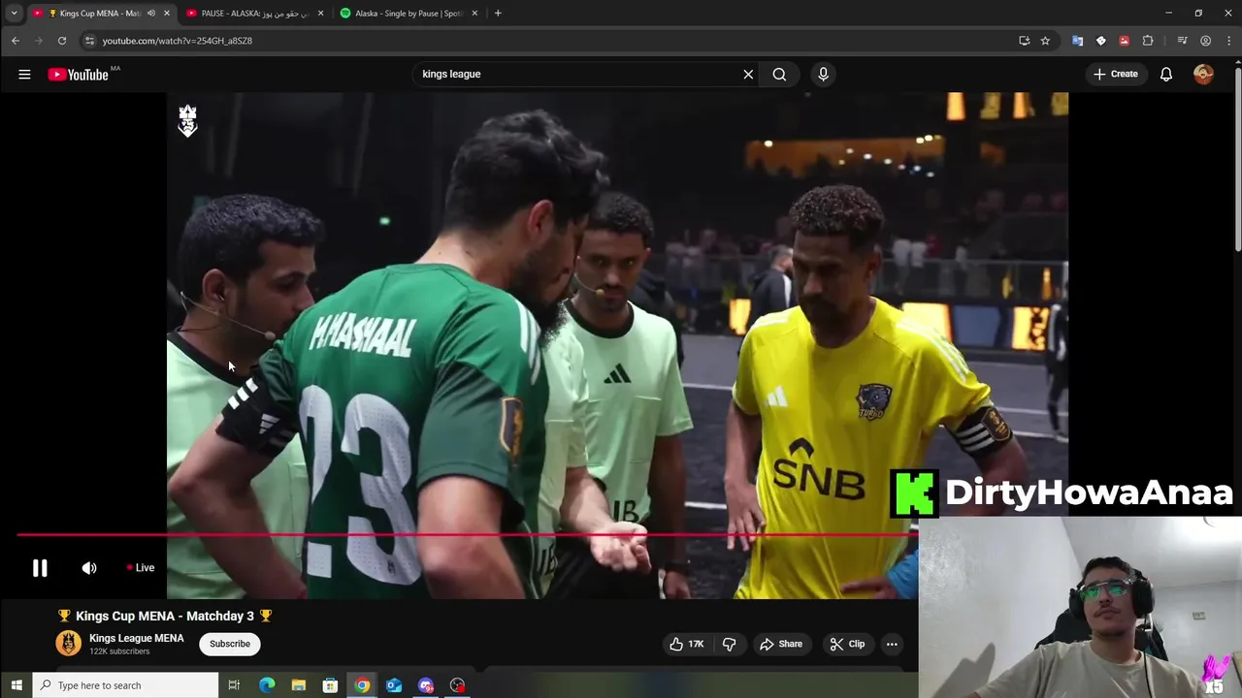The image size is (1242, 698).
Task: Create a Clip of the video
Action: [x=847, y=644]
